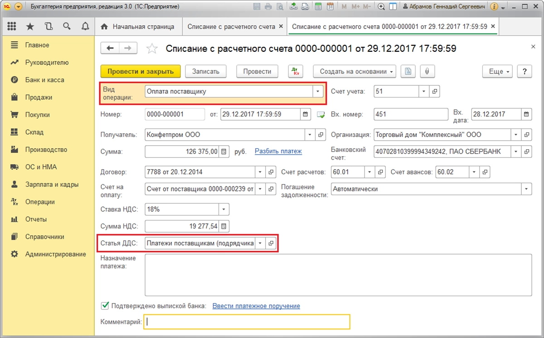The image size is (544, 338).
Task: Click the print preview icon in title bar
Action: point(280,7)
